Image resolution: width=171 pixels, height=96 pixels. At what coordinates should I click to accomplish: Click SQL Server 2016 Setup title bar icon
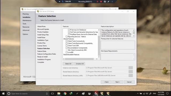(x=38, y=11)
